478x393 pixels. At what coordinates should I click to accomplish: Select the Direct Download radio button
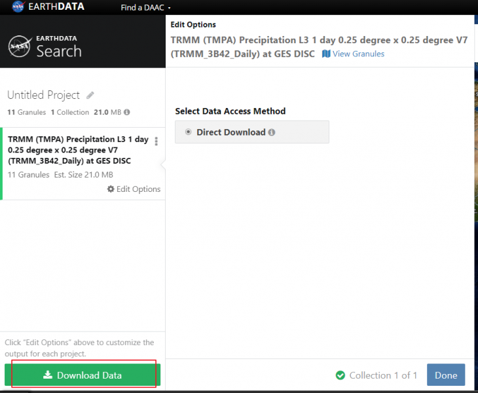(x=189, y=132)
